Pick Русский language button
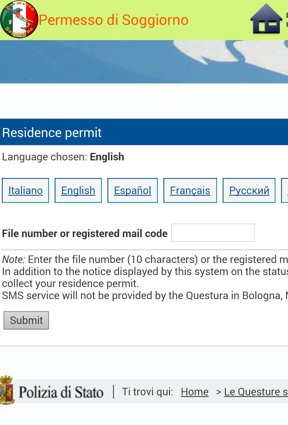This screenshot has height=425, width=288. (x=249, y=191)
